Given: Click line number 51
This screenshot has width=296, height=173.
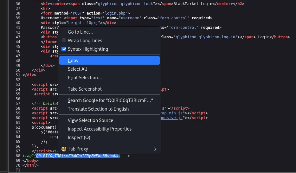Looking at the screenshot, I should click(x=18, y=75).
